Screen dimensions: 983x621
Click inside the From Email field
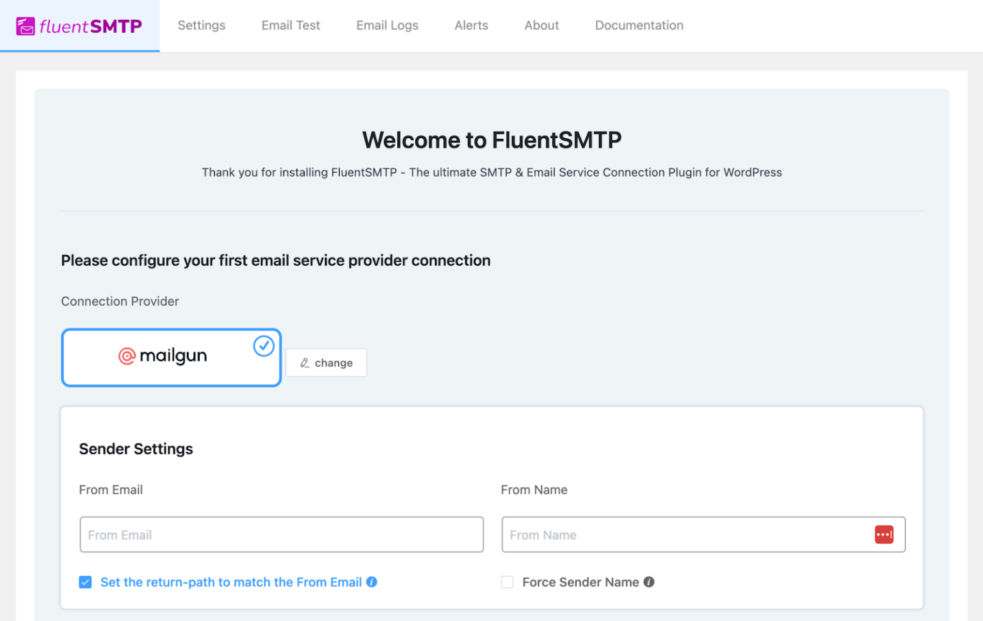(281, 534)
